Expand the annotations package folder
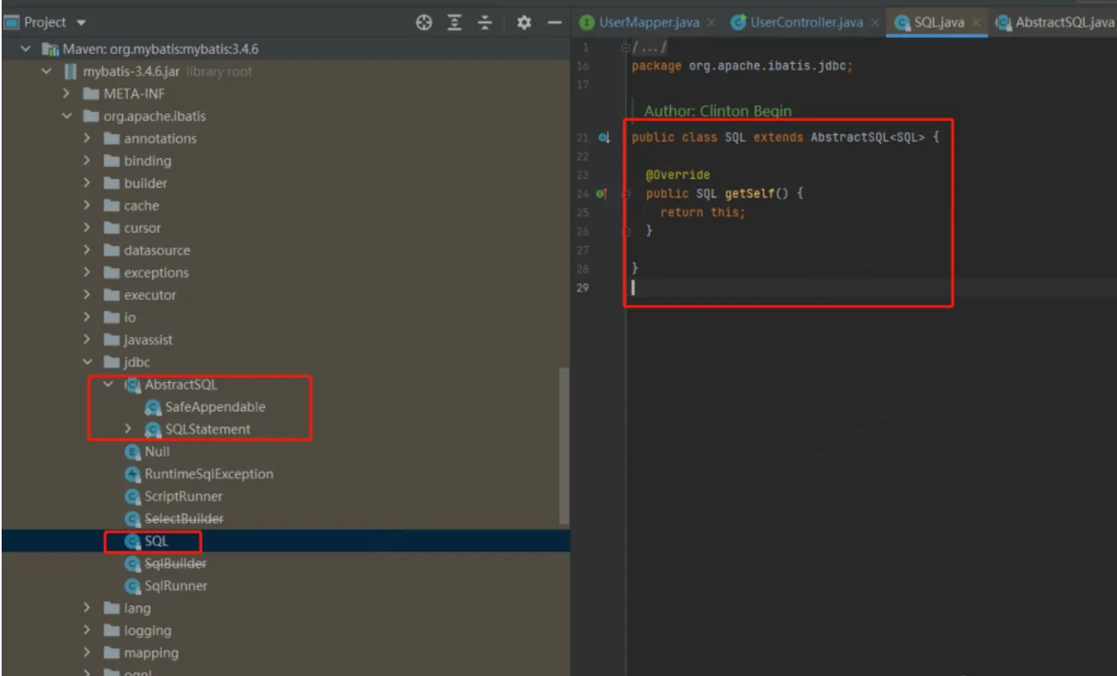The image size is (1117, 676). (89, 138)
